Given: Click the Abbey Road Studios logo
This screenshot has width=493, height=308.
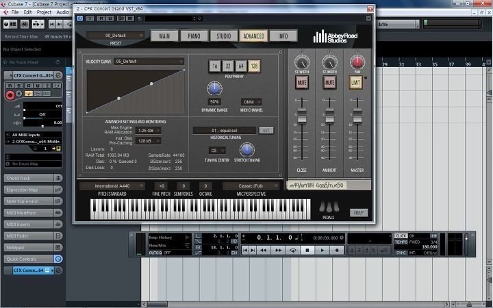Looking at the screenshot, I should coord(336,37).
